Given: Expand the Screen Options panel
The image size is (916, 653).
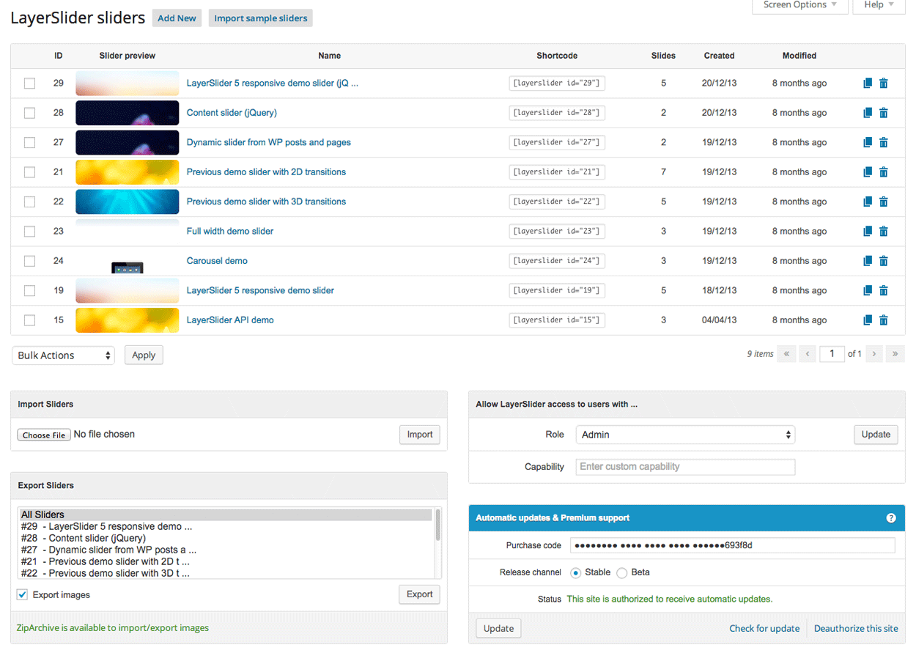Looking at the screenshot, I should click(799, 5).
